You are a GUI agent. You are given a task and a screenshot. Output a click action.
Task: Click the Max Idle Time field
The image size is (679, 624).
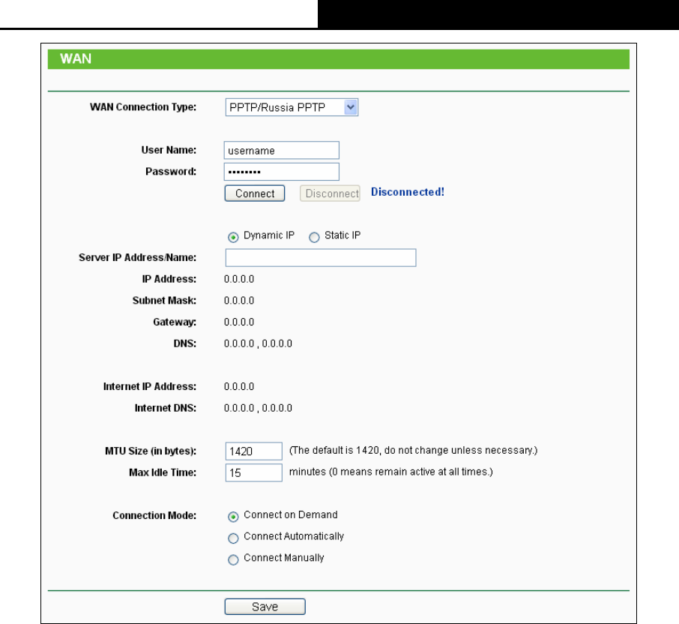[x=254, y=472]
